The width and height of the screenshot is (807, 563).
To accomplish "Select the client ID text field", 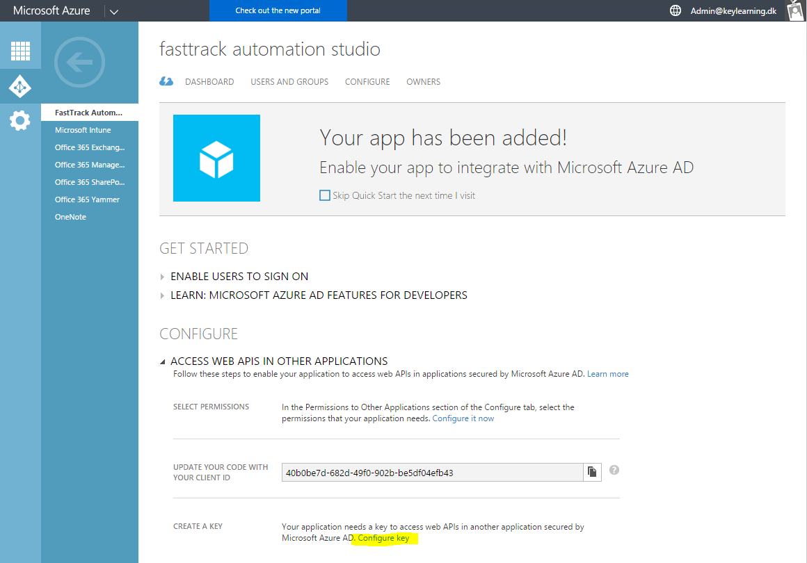I will tap(432, 473).
